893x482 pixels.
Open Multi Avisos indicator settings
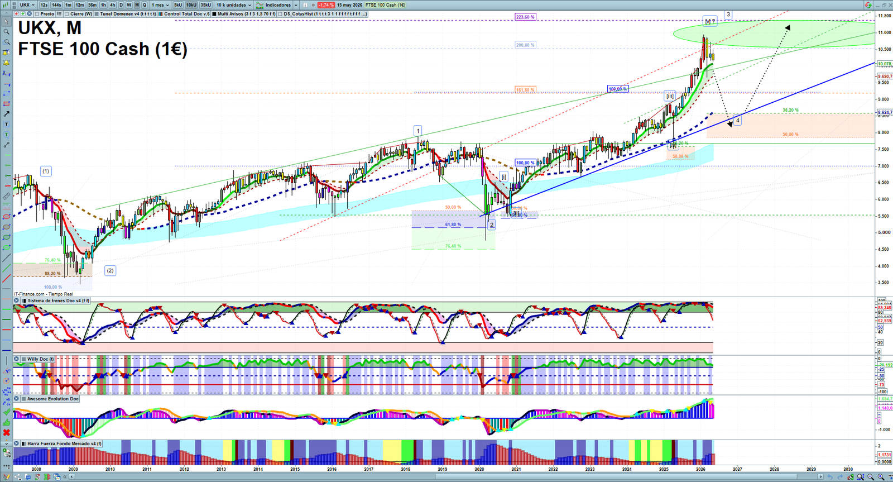click(246, 13)
